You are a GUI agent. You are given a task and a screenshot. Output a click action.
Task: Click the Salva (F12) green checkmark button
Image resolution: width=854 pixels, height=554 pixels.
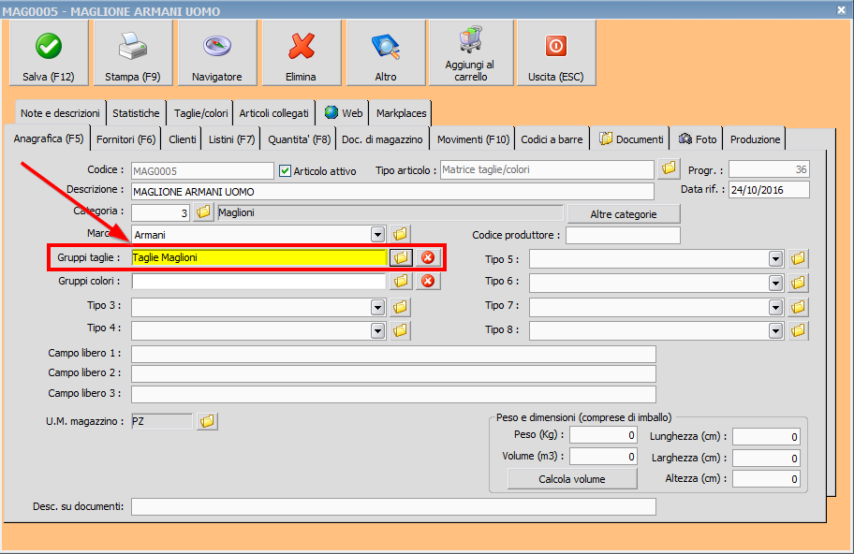coord(48,53)
